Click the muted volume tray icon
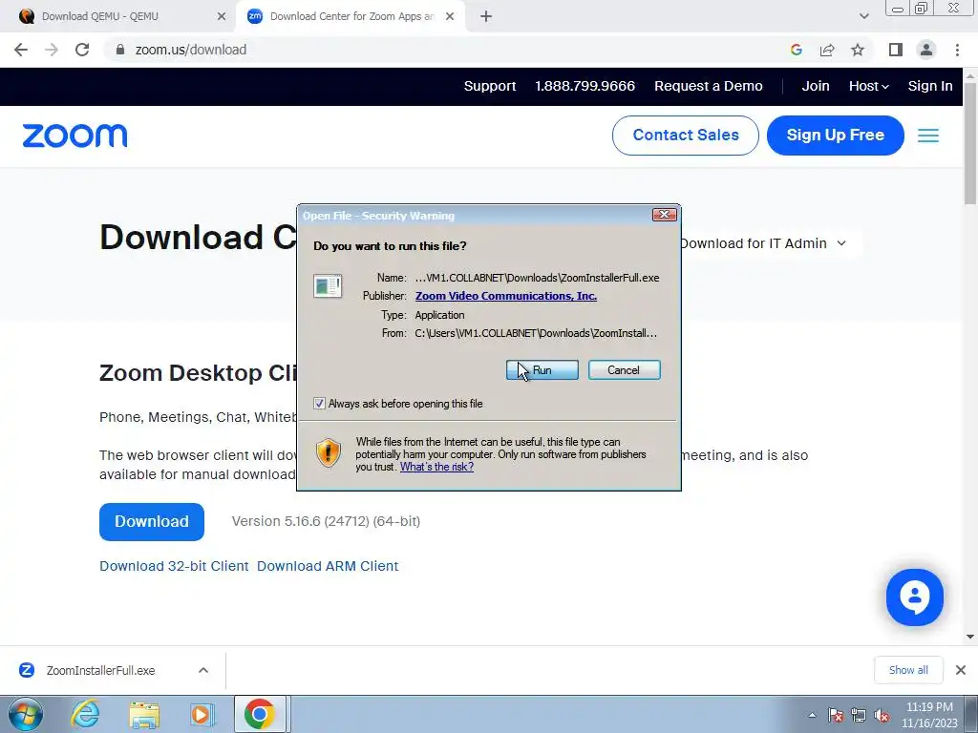 pos(882,715)
